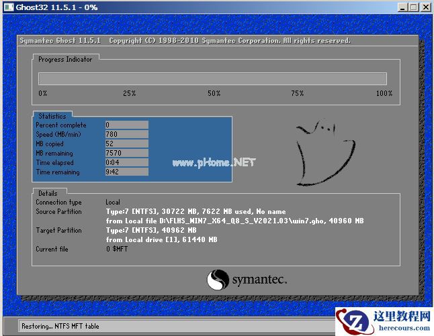Click the Source Partition label
This screenshot has width=434, height=336.
tap(58, 212)
